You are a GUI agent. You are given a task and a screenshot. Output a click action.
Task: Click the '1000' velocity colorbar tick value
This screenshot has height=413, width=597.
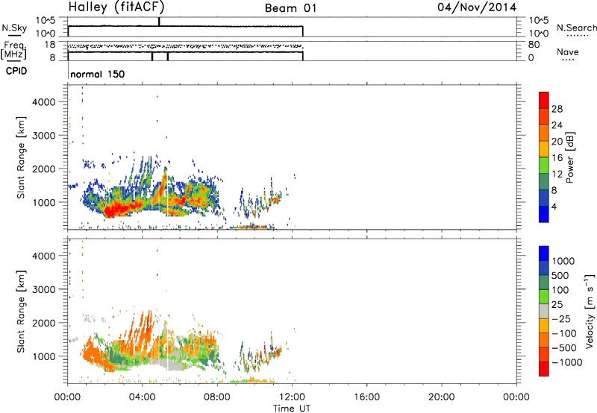click(563, 261)
